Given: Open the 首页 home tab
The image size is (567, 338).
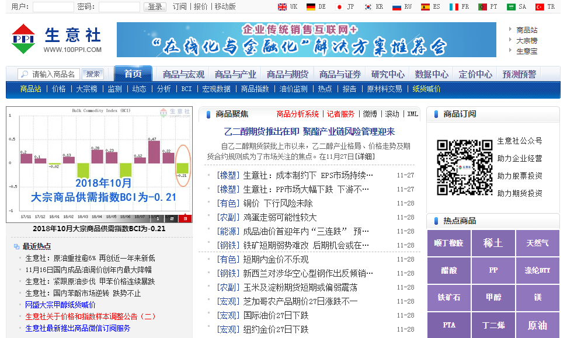Looking at the screenshot, I should coord(133,74).
